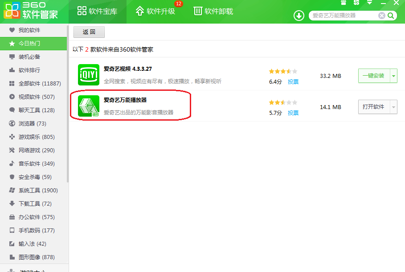Click the search magnifier icon
This screenshot has width=405, height=272.
click(x=391, y=16)
